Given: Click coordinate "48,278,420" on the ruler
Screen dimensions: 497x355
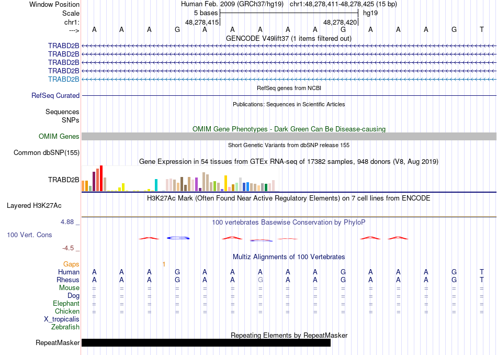Looking at the screenshot, I should [340, 22].
